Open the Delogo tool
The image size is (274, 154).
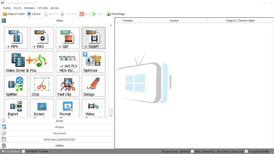tap(93, 86)
